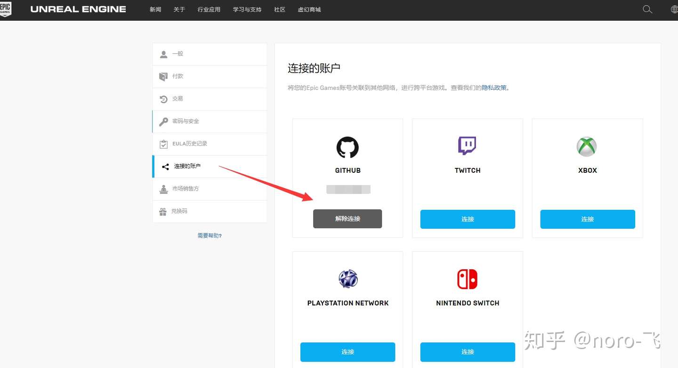Viewport: 678px width, 368px height.
Task: Select the 密码与安全 sidebar tab
Action: (x=210, y=122)
